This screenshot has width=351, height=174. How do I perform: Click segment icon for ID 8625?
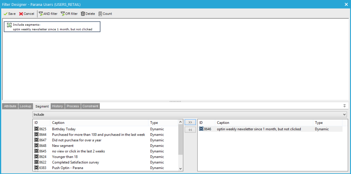pyautogui.click(x=37, y=129)
